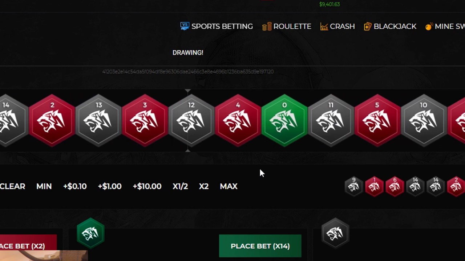465x261 pixels.
Task: Click the red hexagon tile numbered 5
Action: (377, 120)
